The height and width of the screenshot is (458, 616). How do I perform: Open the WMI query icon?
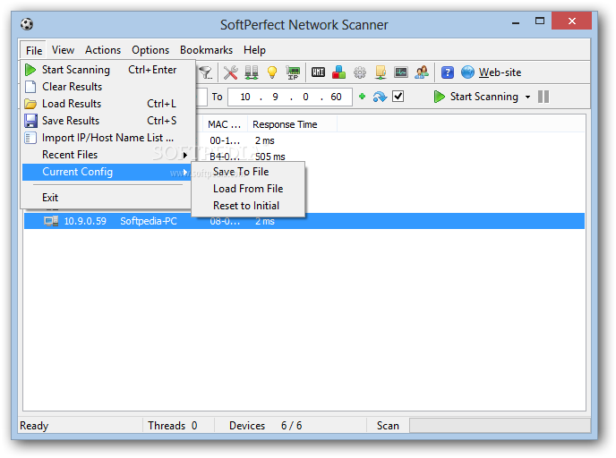(318, 72)
